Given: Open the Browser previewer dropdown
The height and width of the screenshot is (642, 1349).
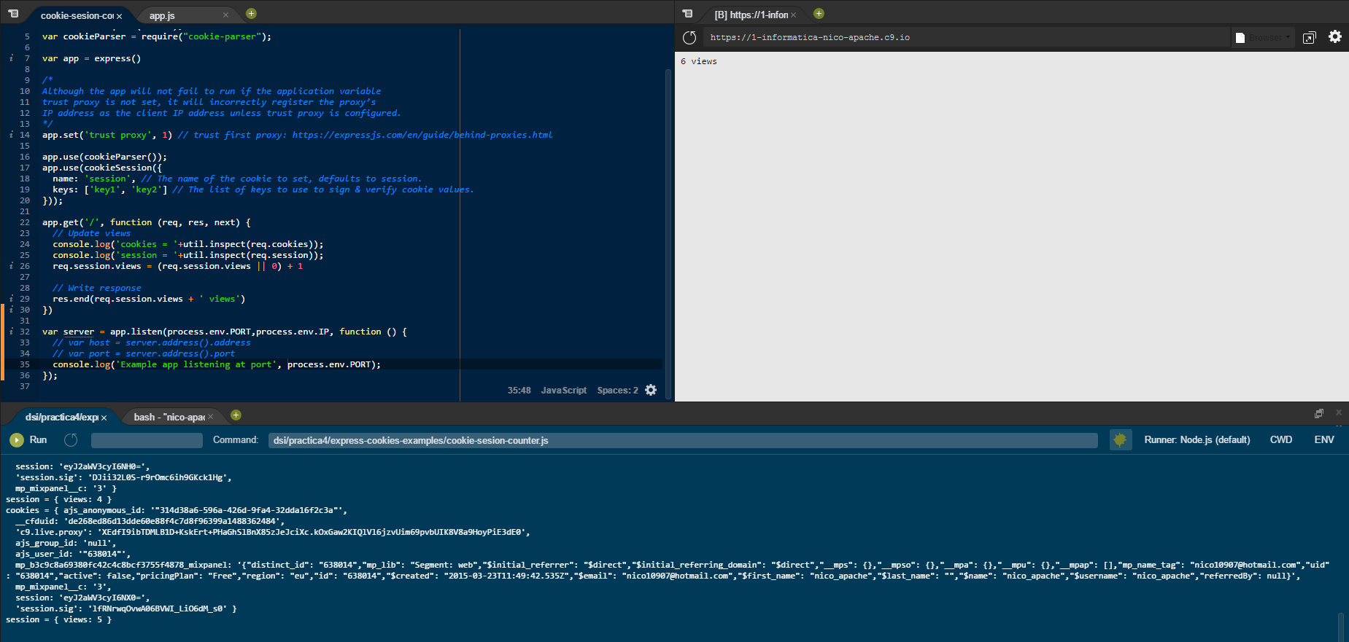Looking at the screenshot, I should point(1264,37).
